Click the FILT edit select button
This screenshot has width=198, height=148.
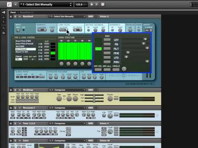pos(107,49)
